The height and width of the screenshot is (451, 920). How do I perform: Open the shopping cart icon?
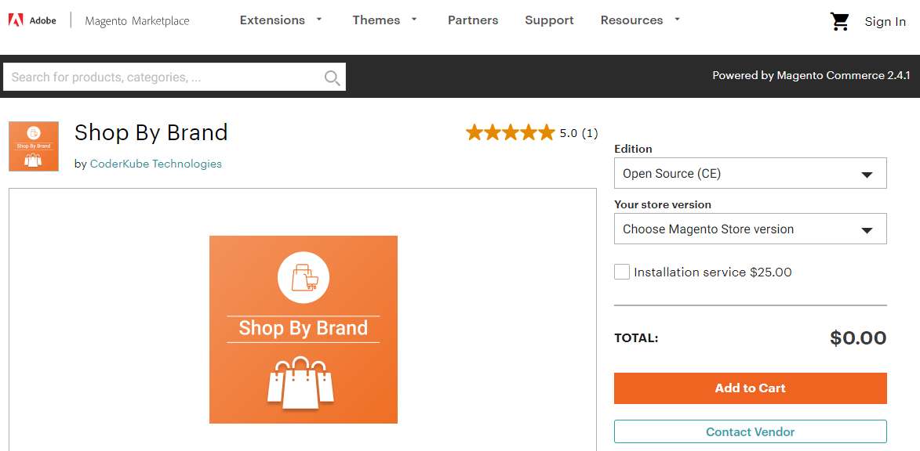click(840, 22)
